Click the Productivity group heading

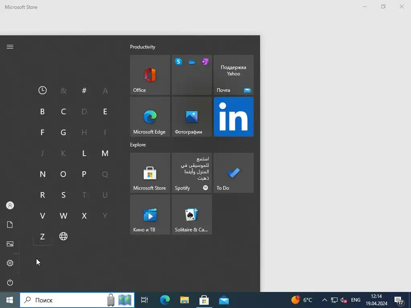(x=142, y=47)
